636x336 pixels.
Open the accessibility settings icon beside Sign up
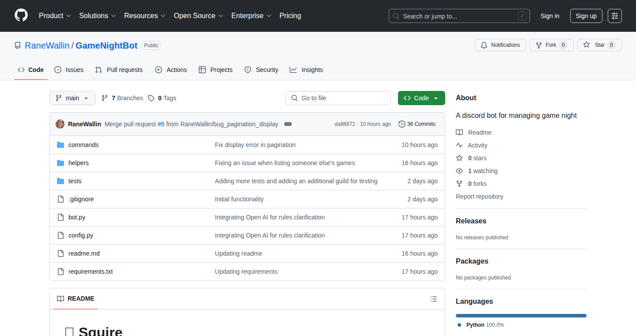614,16
